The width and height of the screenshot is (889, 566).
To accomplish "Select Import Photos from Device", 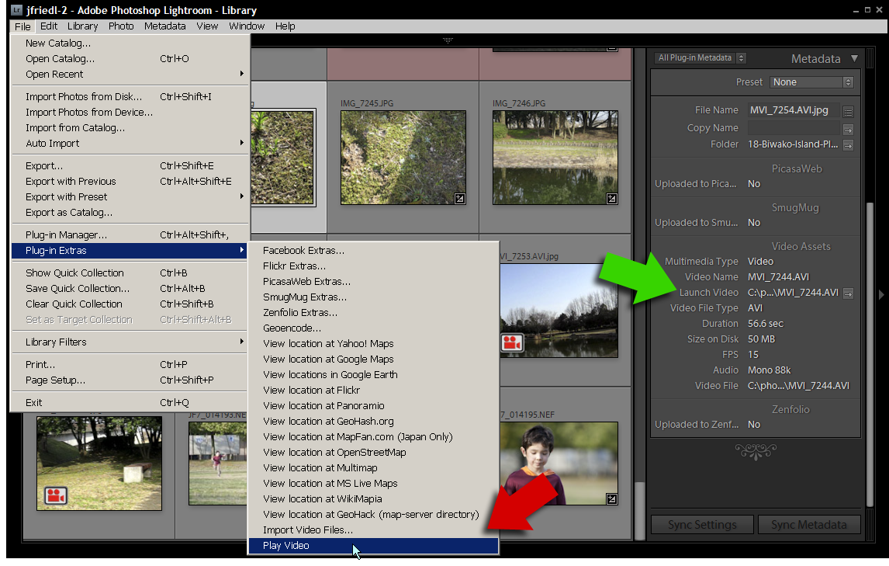I will tap(130, 113).
